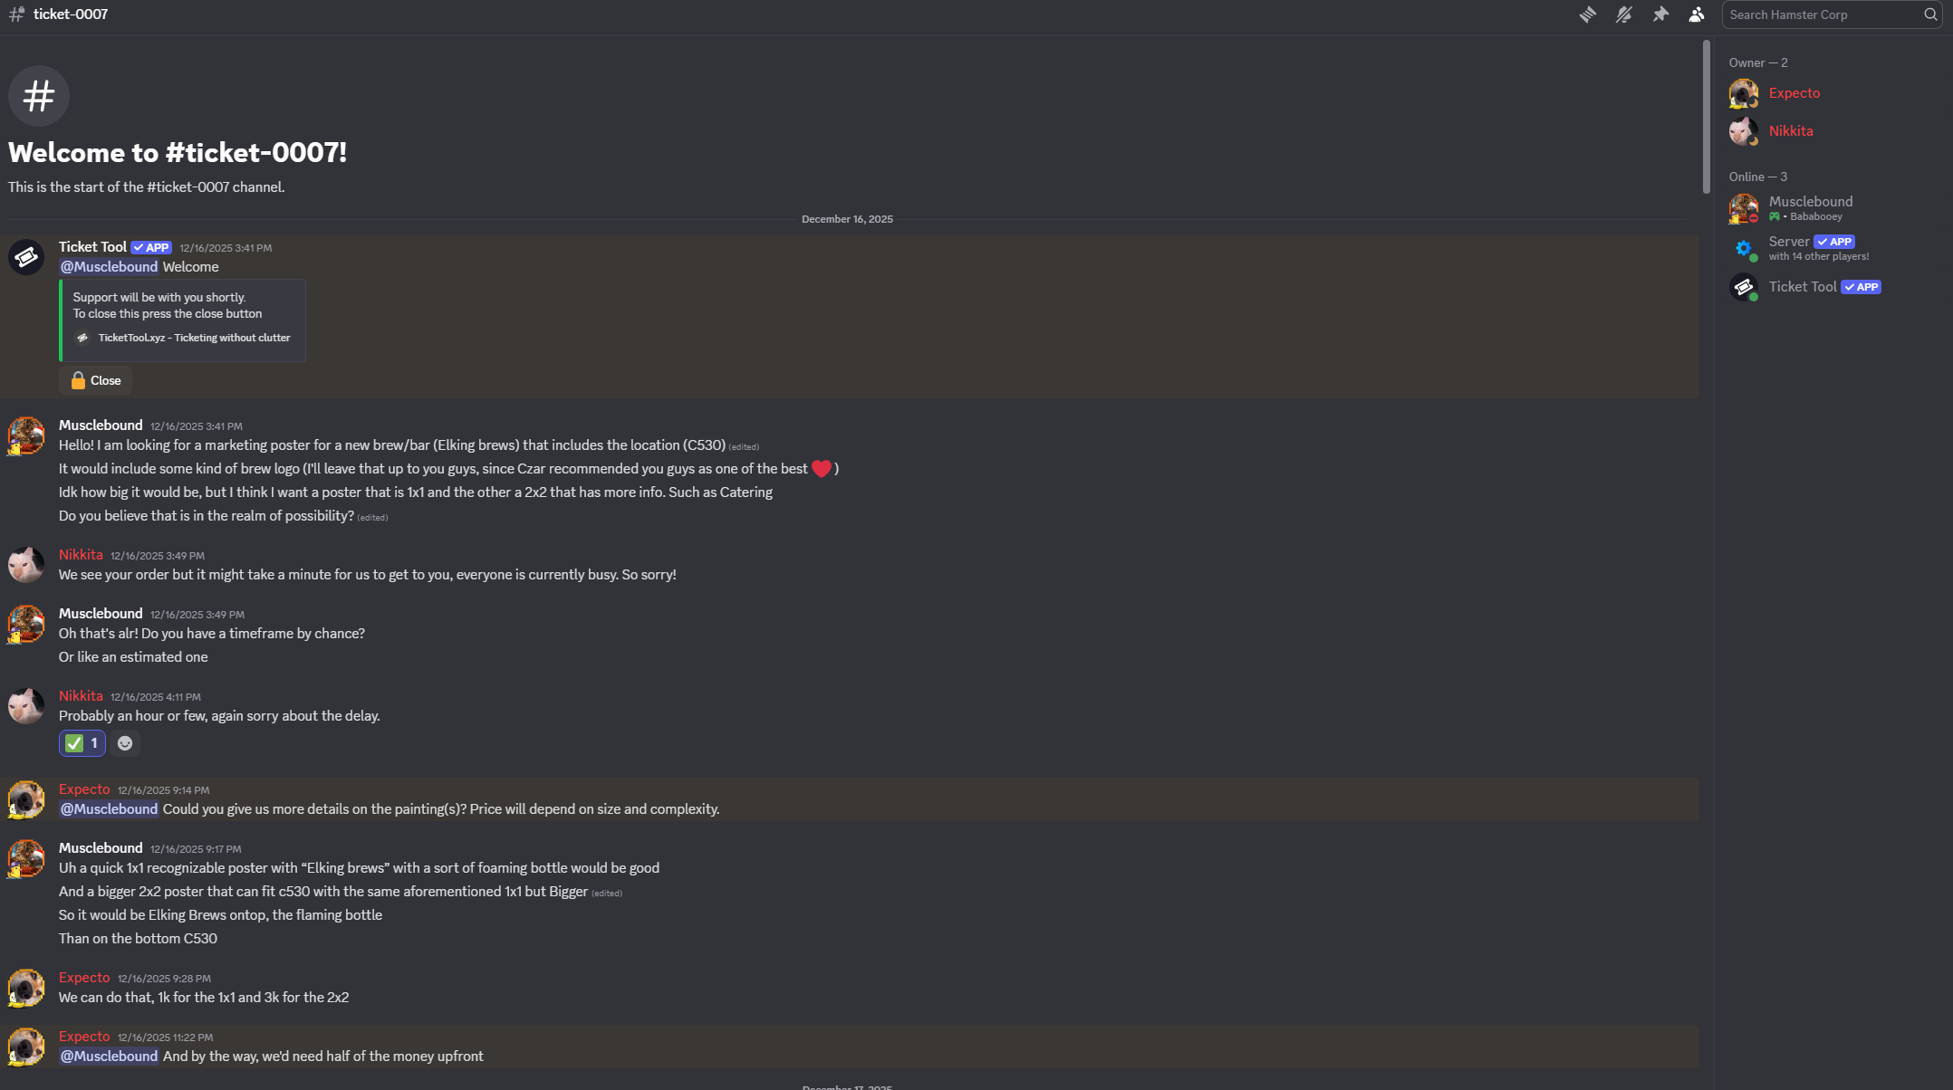Hide the member list panel
The width and height of the screenshot is (1953, 1090).
click(x=1696, y=14)
